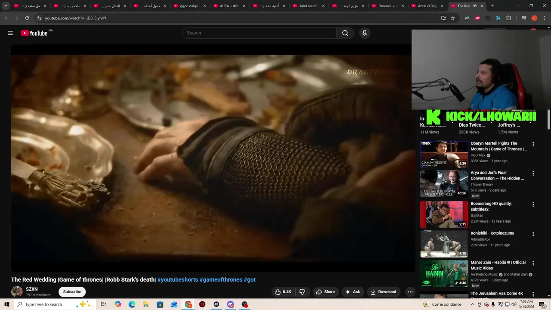Install app icon in address bar
This screenshot has width=551, height=310.
tap(443, 18)
